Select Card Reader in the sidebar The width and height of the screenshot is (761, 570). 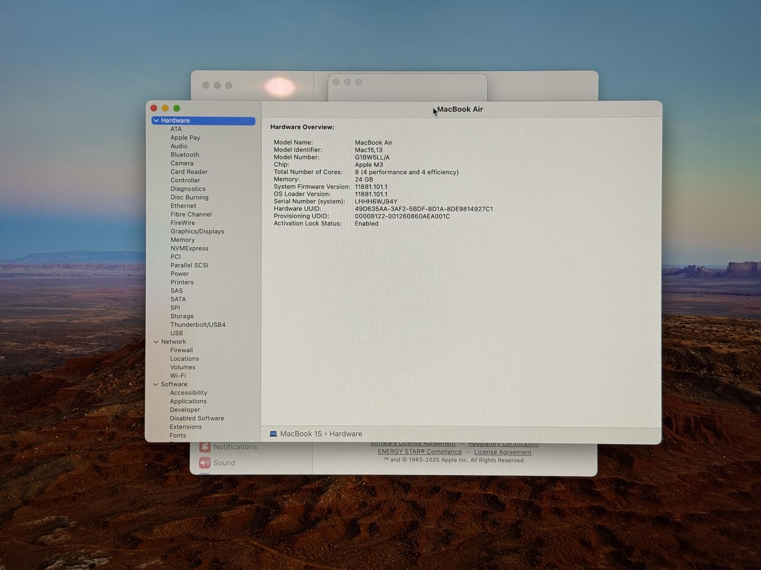[189, 172]
